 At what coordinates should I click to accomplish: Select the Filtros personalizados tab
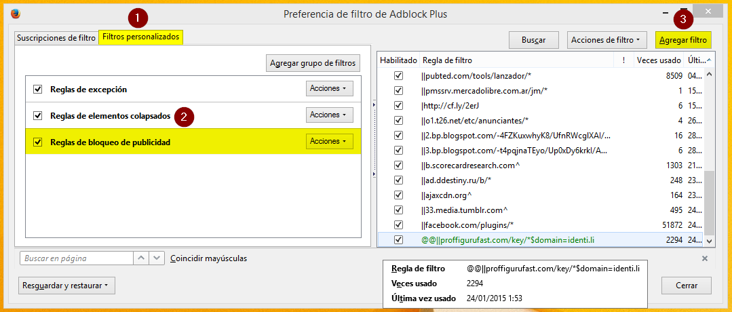click(141, 37)
